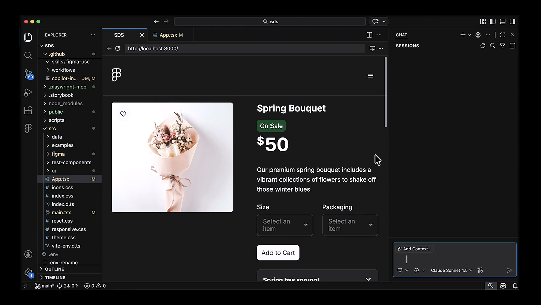The width and height of the screenshot is (541, 305).
Task: Open the Packaging dropdown
Action: click(x=350, y=225)
